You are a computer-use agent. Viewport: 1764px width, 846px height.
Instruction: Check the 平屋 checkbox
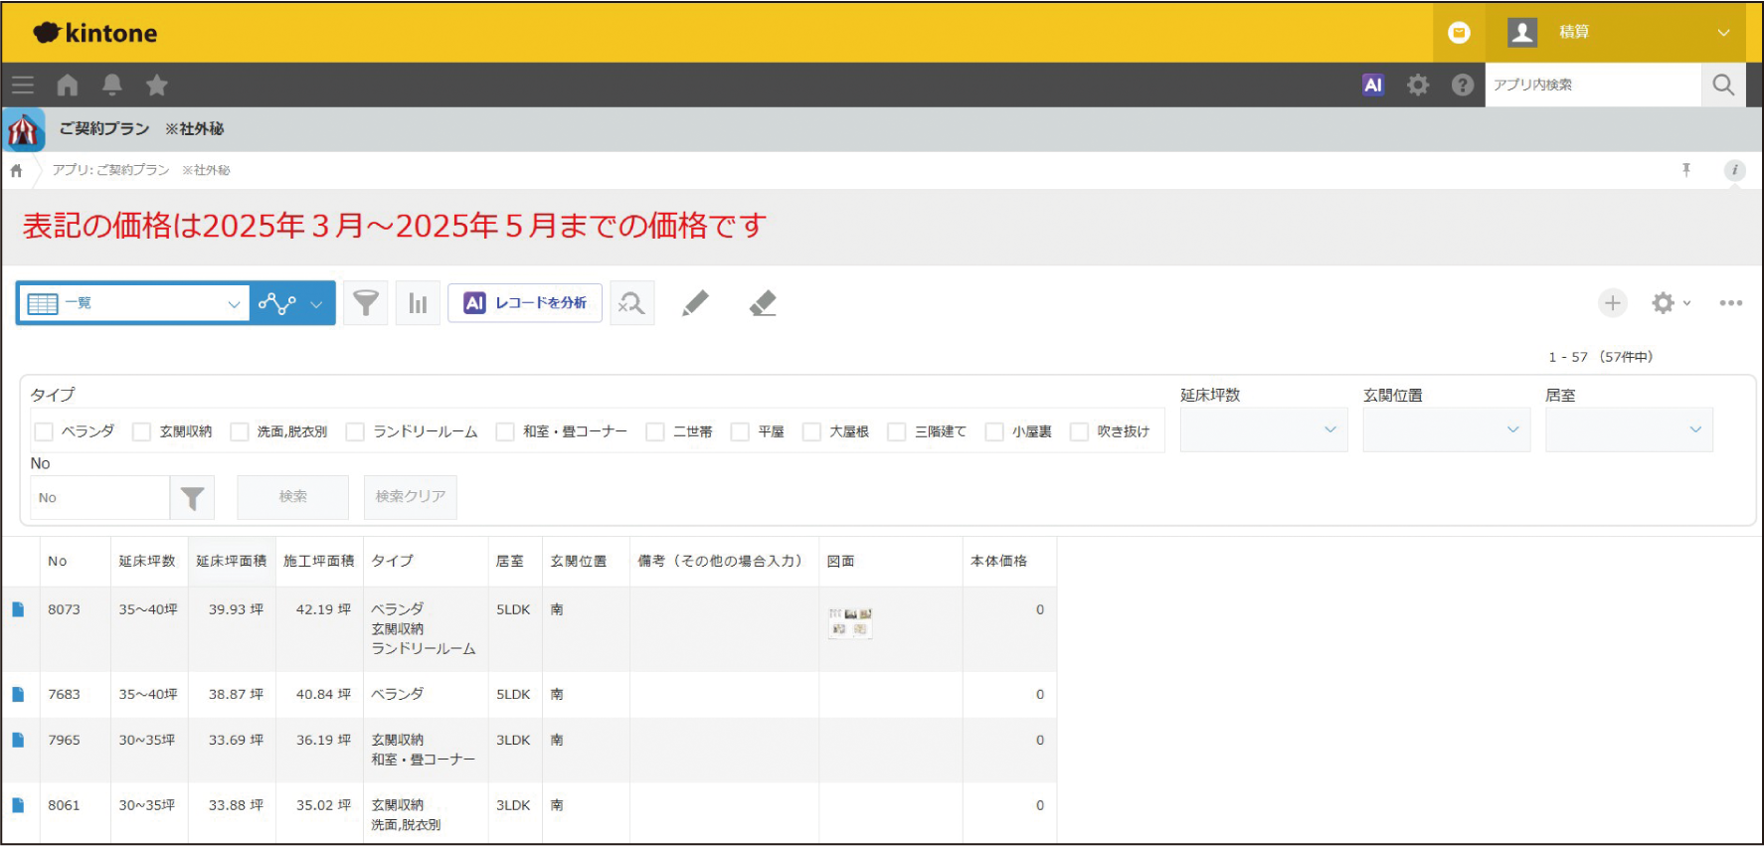coord(740,431)
